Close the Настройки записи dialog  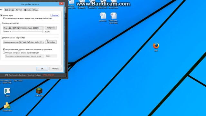pos(61,4)
